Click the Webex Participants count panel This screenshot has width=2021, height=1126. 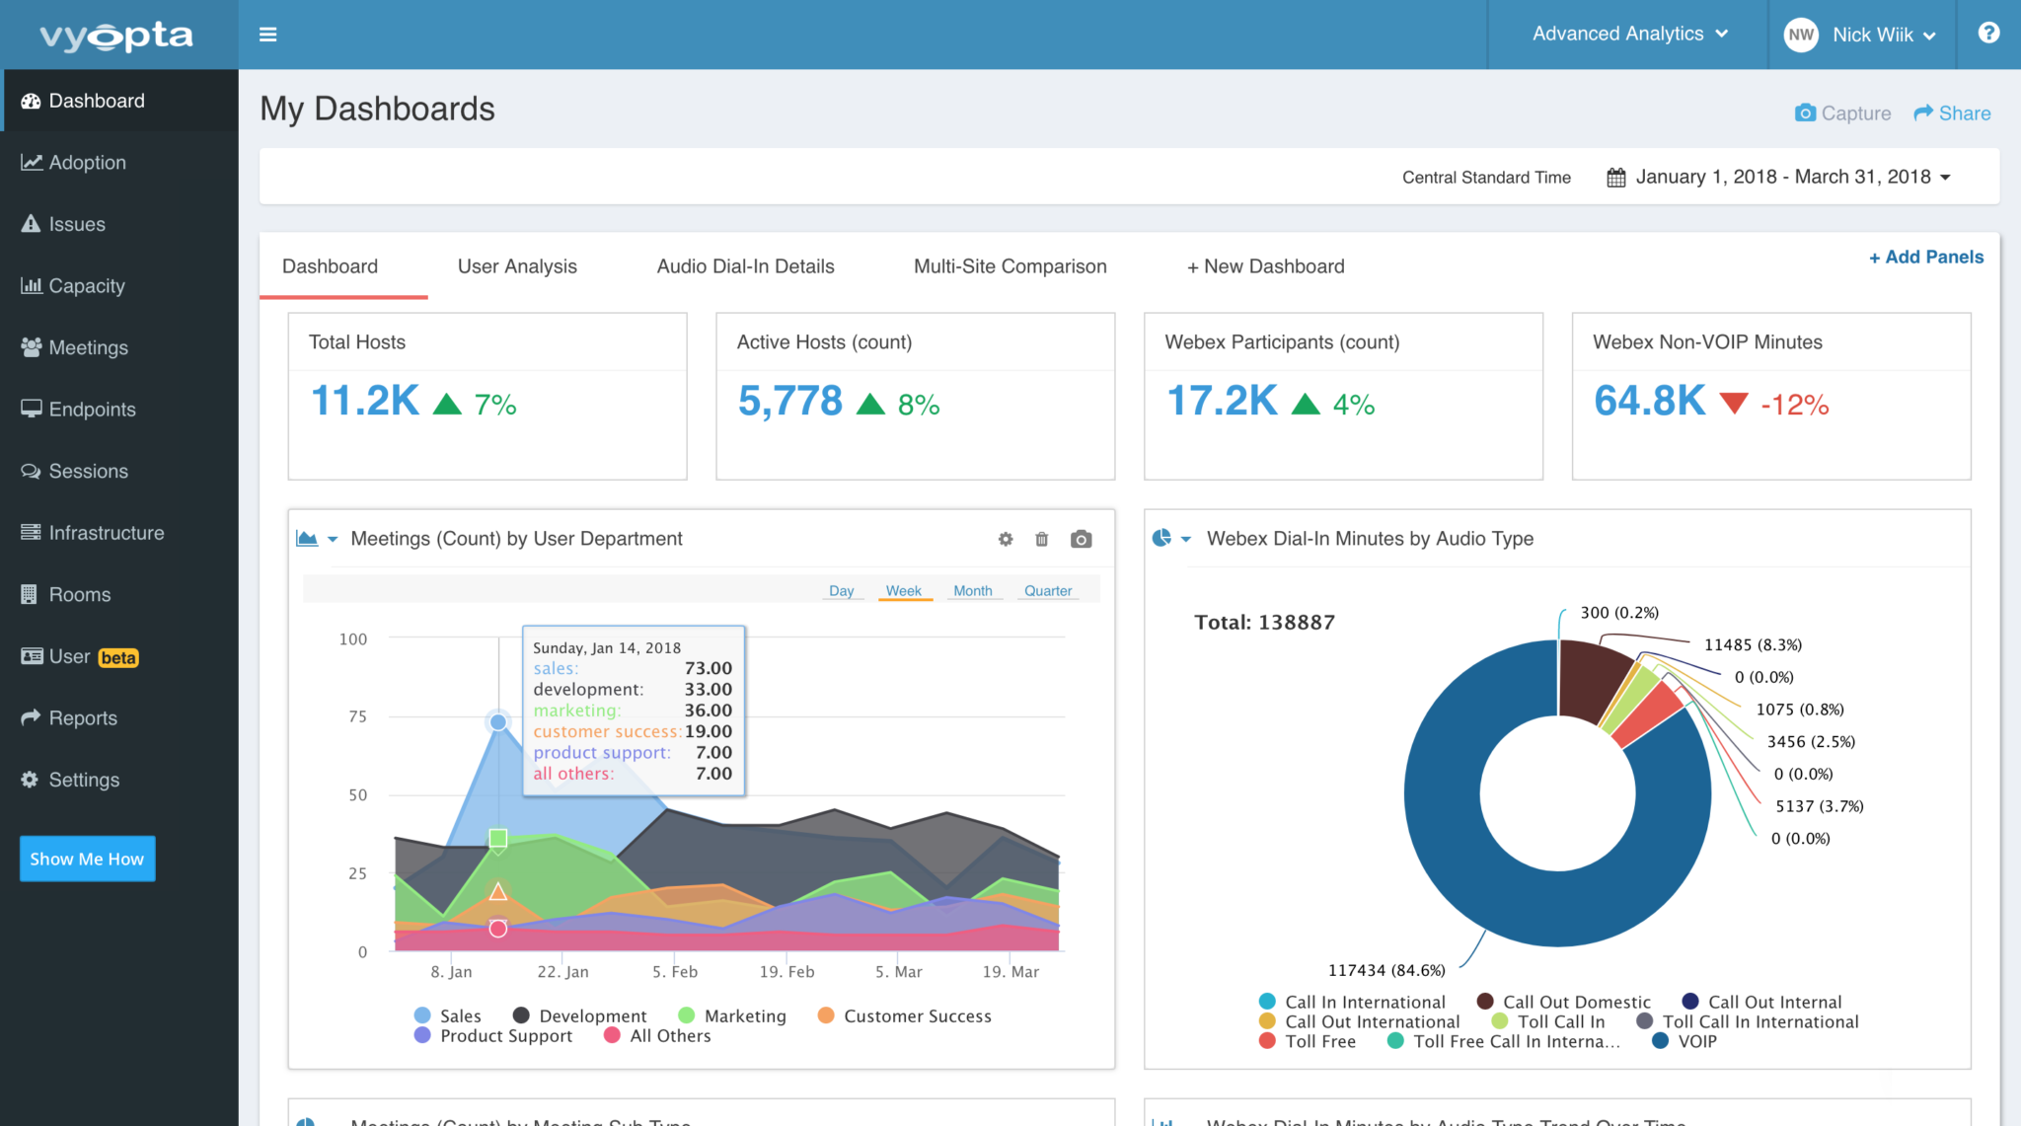(x=1342, y=394)
